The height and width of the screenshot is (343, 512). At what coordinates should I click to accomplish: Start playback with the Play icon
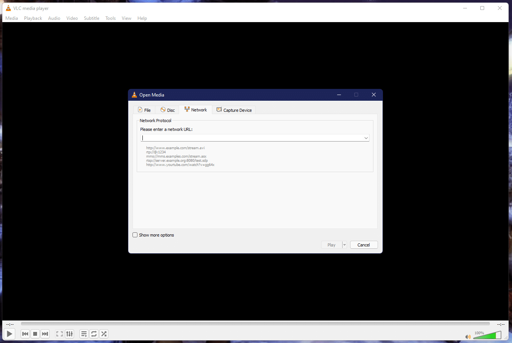tap(9, 333)
